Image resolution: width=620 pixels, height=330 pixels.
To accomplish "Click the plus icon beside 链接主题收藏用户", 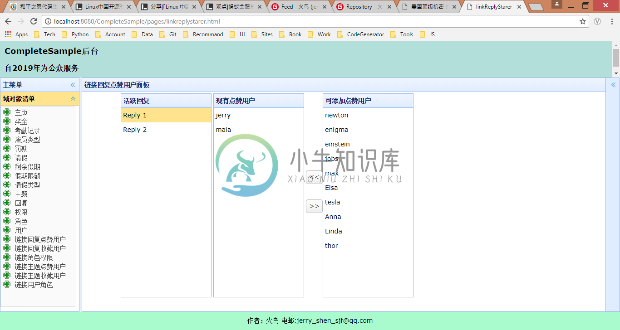I will 7,275.
